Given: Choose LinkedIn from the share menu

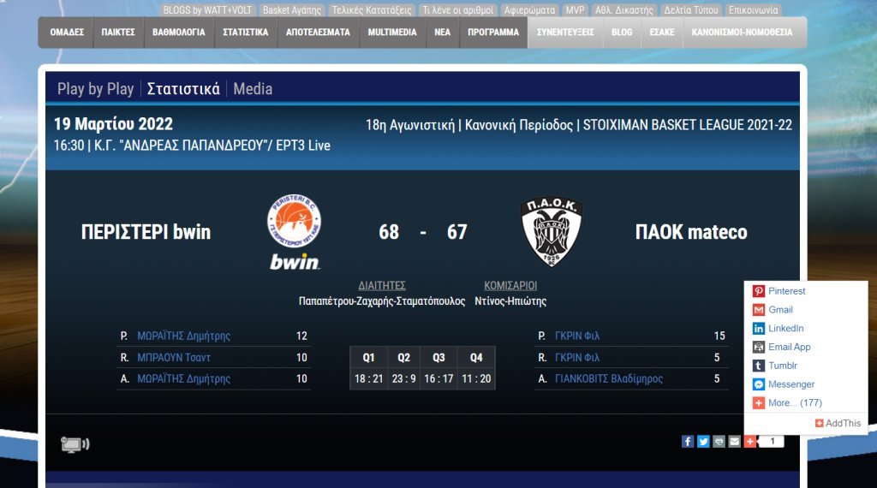Looking at the screenshot, I should [785, 329].
